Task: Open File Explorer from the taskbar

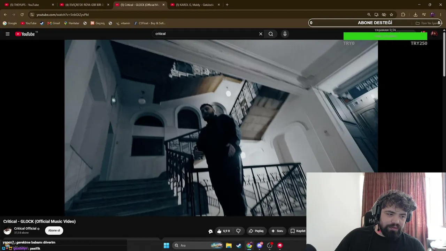Action: [229, 245]
